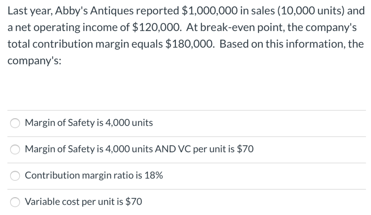Click the opening words "Last year,"
371x215 pixels.
point(30,11)
